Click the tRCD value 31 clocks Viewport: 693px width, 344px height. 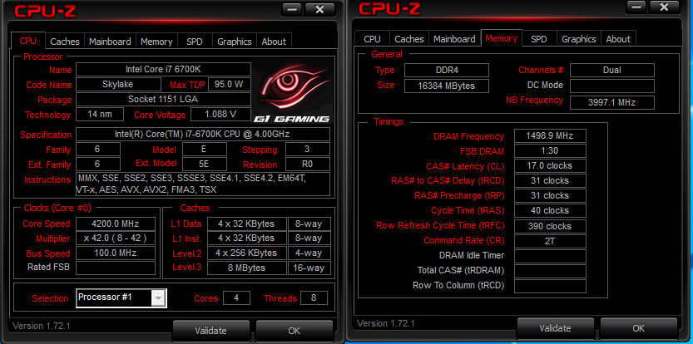tap(550, 180)
